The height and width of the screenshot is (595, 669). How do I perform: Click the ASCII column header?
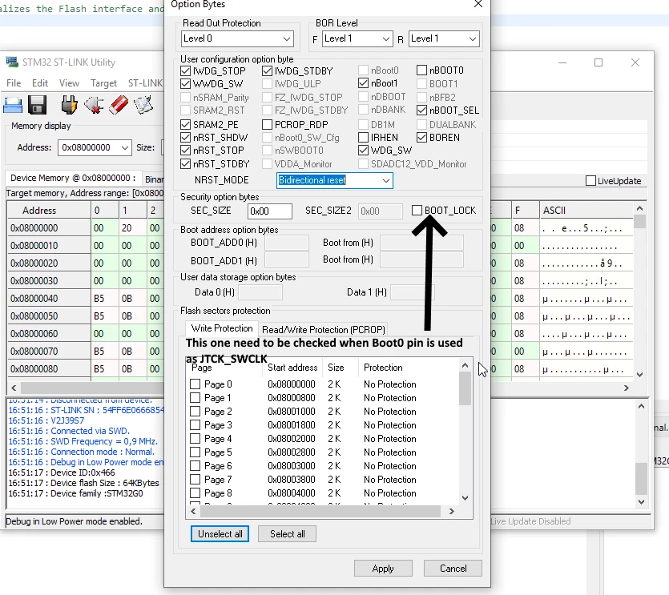click(x=586, y=211)
